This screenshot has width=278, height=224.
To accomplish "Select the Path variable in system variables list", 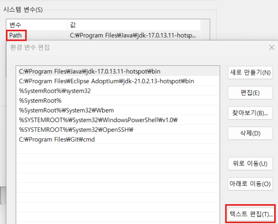I will tap(16, 35).
